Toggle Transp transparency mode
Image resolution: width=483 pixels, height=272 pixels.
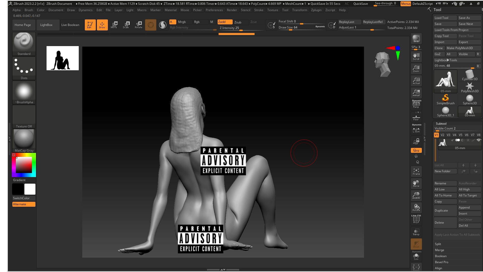(416, 232)
